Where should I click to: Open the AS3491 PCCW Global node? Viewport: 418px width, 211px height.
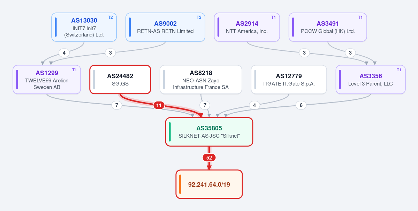point(328,27)
